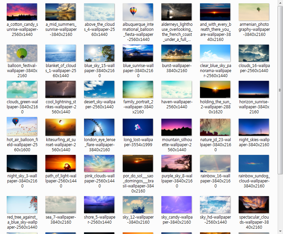This screenshot has height=234, width=283.
Task: Click the path_of_light wallpaper thumbnail
Action: tap(60, 163)
